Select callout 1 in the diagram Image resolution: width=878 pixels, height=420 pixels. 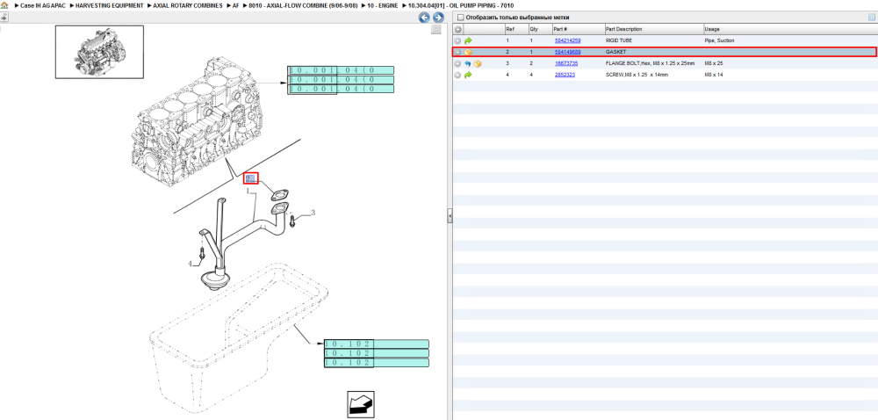[248, 191]
